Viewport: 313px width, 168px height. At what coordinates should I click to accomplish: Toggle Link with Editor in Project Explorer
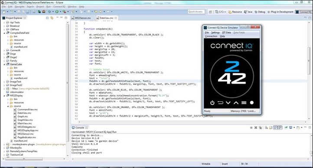coord(52,18)
